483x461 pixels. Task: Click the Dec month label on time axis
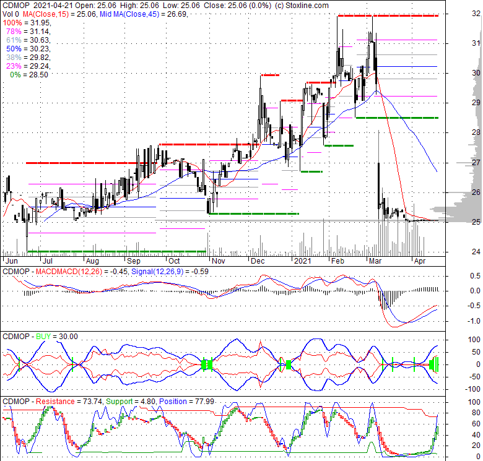258,261
